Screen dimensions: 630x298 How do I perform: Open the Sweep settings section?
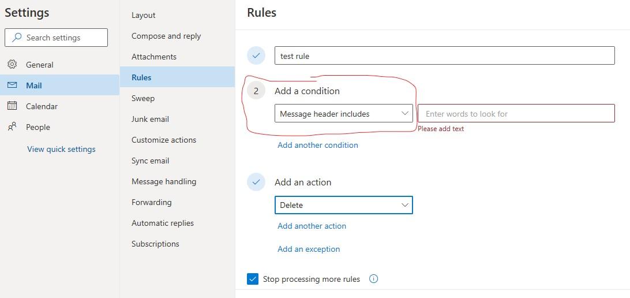143,98
